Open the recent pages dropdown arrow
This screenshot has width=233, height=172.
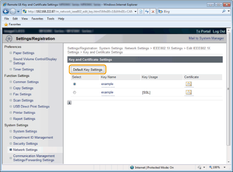click(18, 11)
